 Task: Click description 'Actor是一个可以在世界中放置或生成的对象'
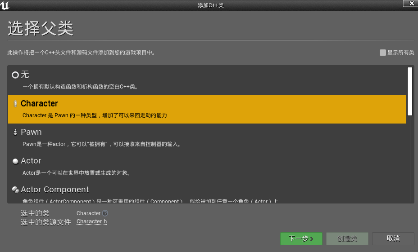pyautogui.click(x=76, y=173)
